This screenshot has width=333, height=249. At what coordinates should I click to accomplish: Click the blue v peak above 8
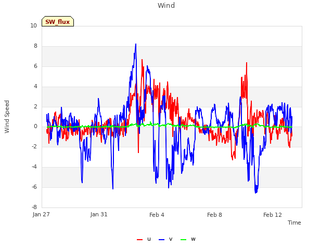(x=136, y=44)
